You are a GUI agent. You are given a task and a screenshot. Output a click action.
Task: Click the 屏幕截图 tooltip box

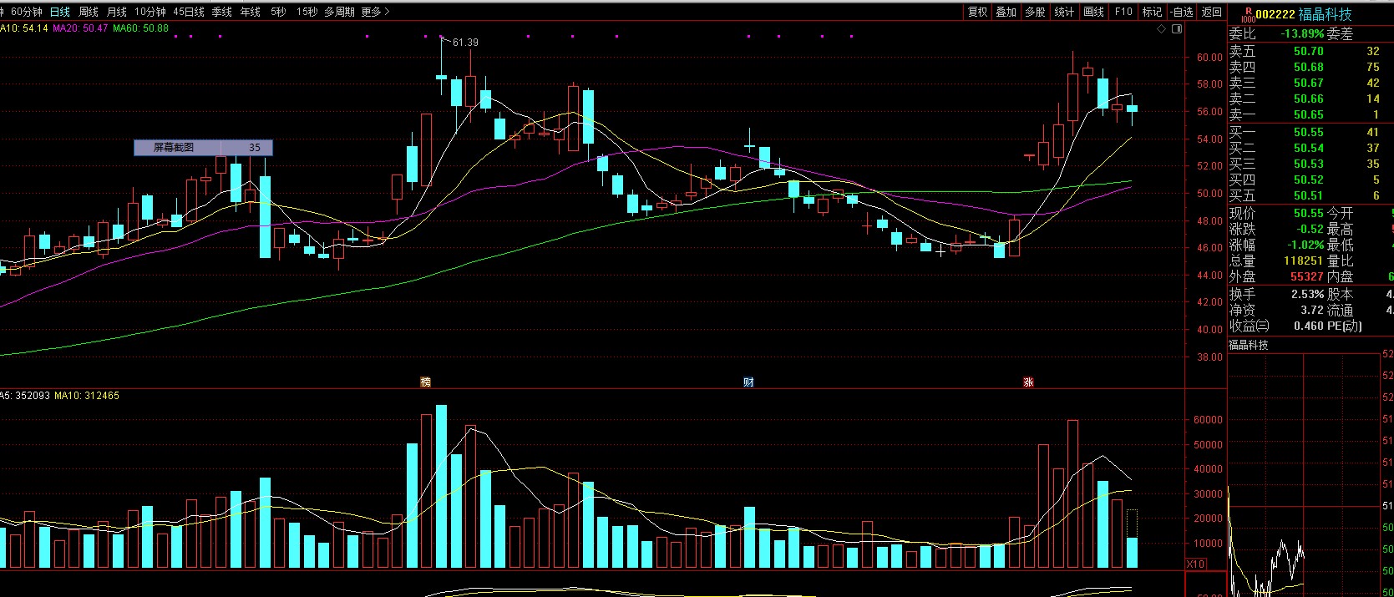pos(203,148)
